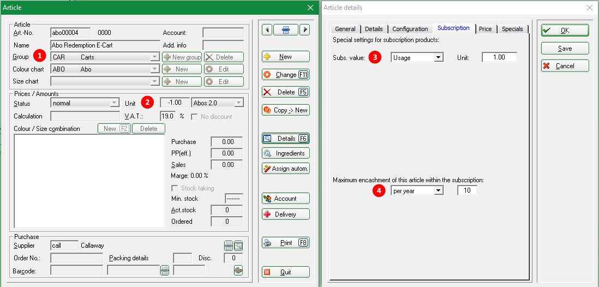Switch to the Details tab
The image size is (599, 287).
pyautogui.click(x=374, y=29)
